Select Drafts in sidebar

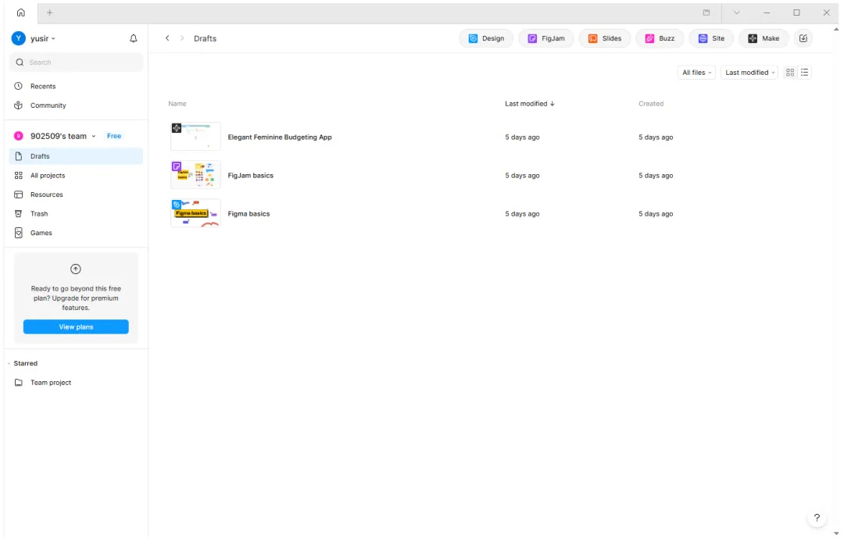click(76, 156)
